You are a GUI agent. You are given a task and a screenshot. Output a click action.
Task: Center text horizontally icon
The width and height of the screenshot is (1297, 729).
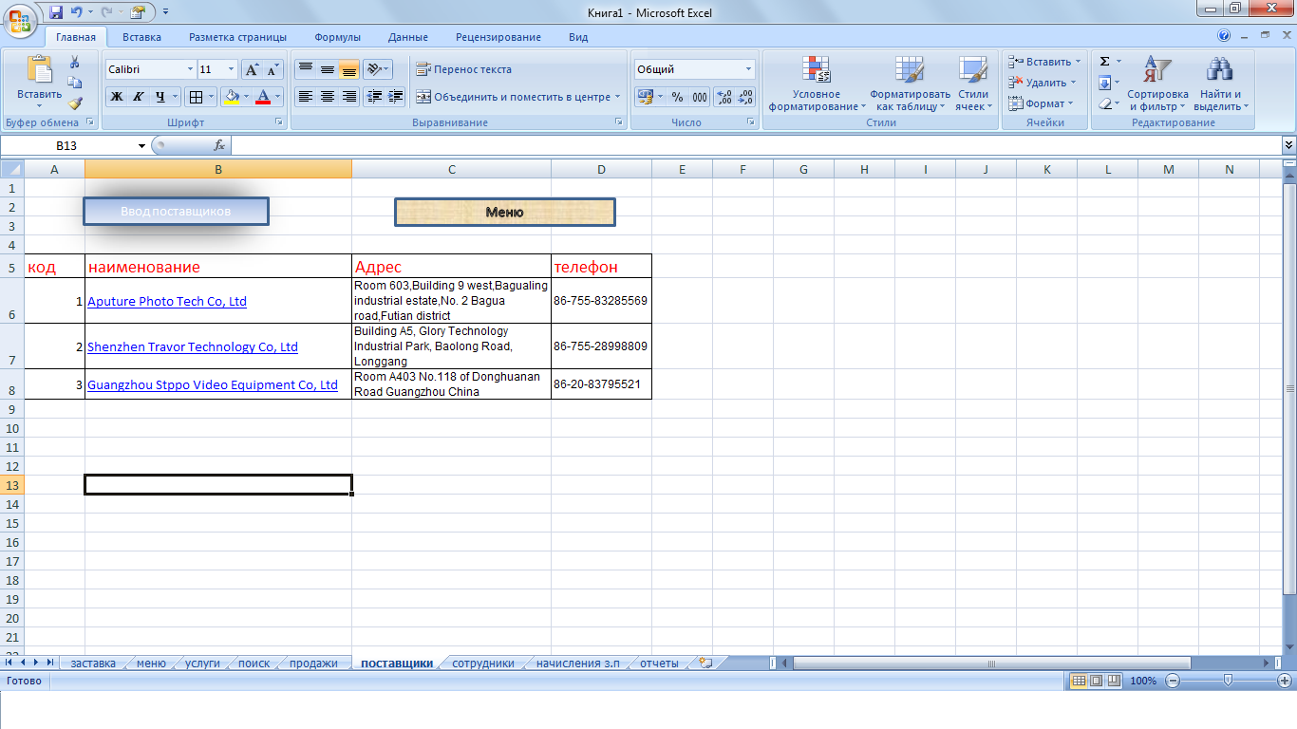(x=327, y=97)
